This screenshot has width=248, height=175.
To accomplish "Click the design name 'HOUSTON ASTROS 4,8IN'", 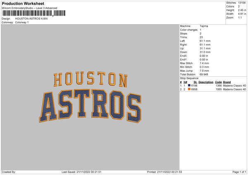I will (x=31, y=19).
